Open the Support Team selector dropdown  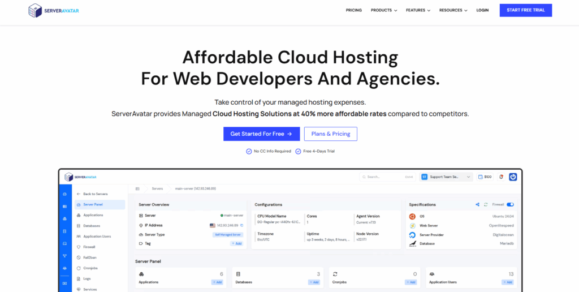tap(446, 177)
